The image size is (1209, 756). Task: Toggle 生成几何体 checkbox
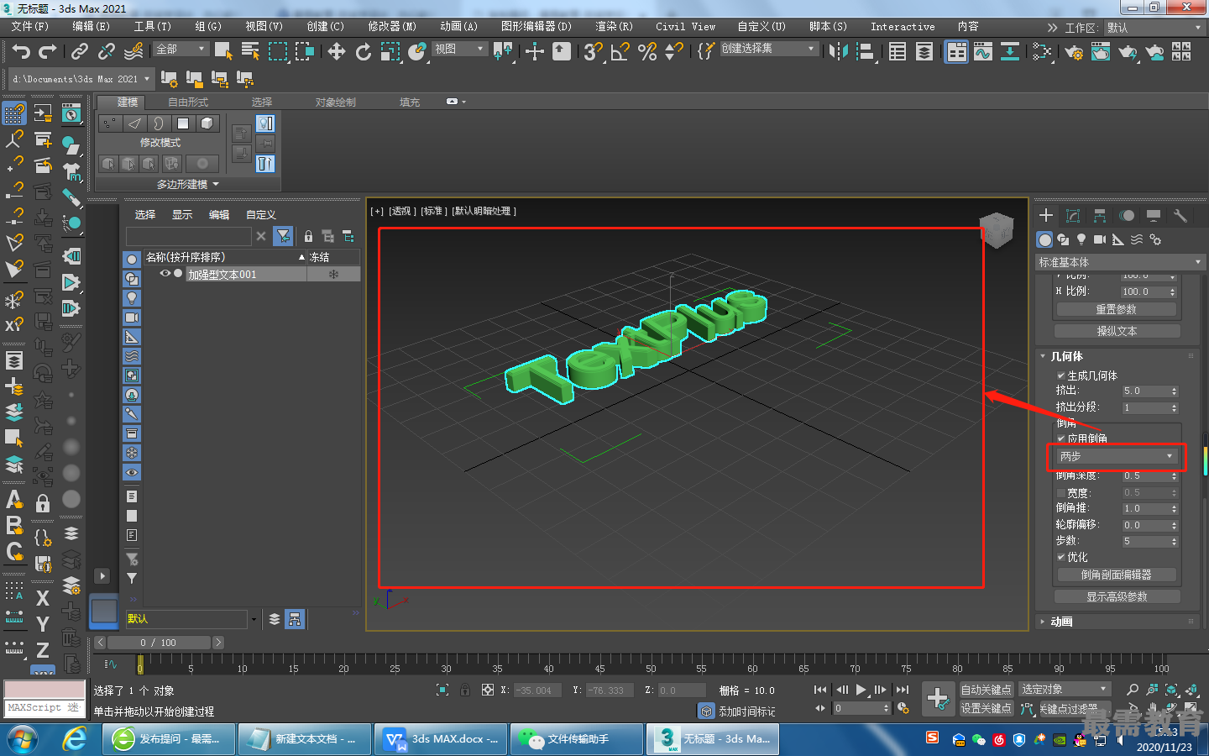point(1061,375)
